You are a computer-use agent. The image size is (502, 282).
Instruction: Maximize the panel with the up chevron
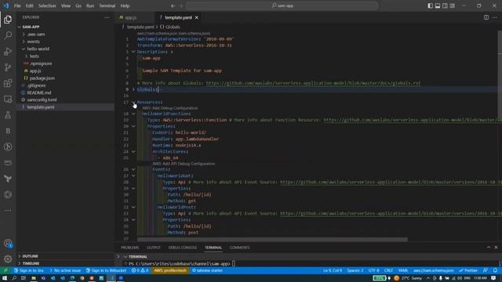(x=489, y=248)
